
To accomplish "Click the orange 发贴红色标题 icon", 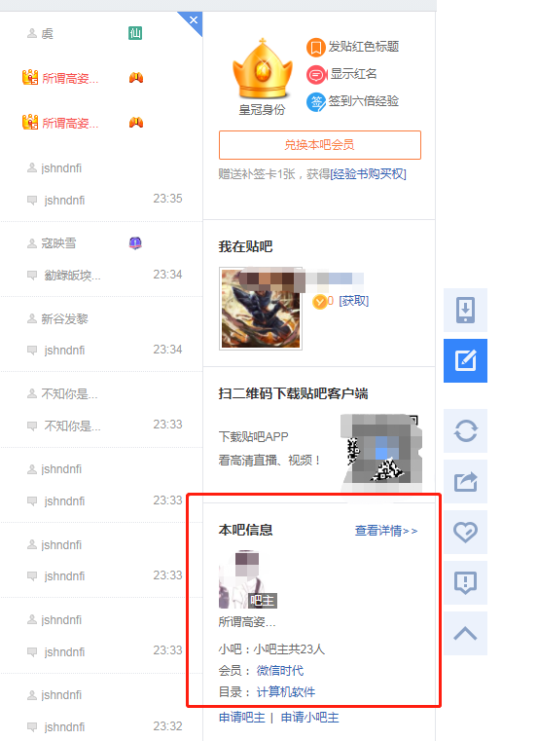I will [x=315, y=48].
